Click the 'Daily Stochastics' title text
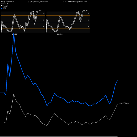 click(x=7, y=2)
